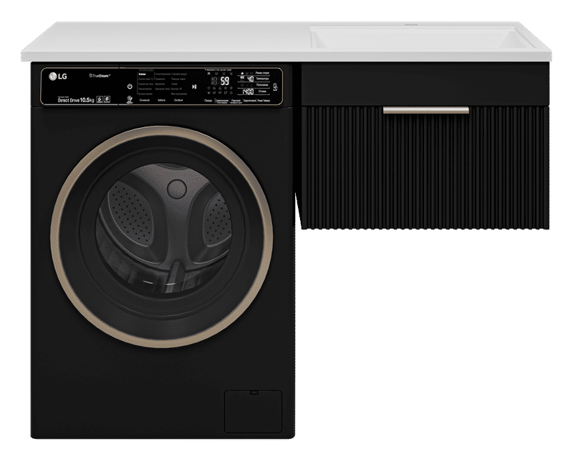
Task: Click the LG logo on the washer
Action: point(58,76)
